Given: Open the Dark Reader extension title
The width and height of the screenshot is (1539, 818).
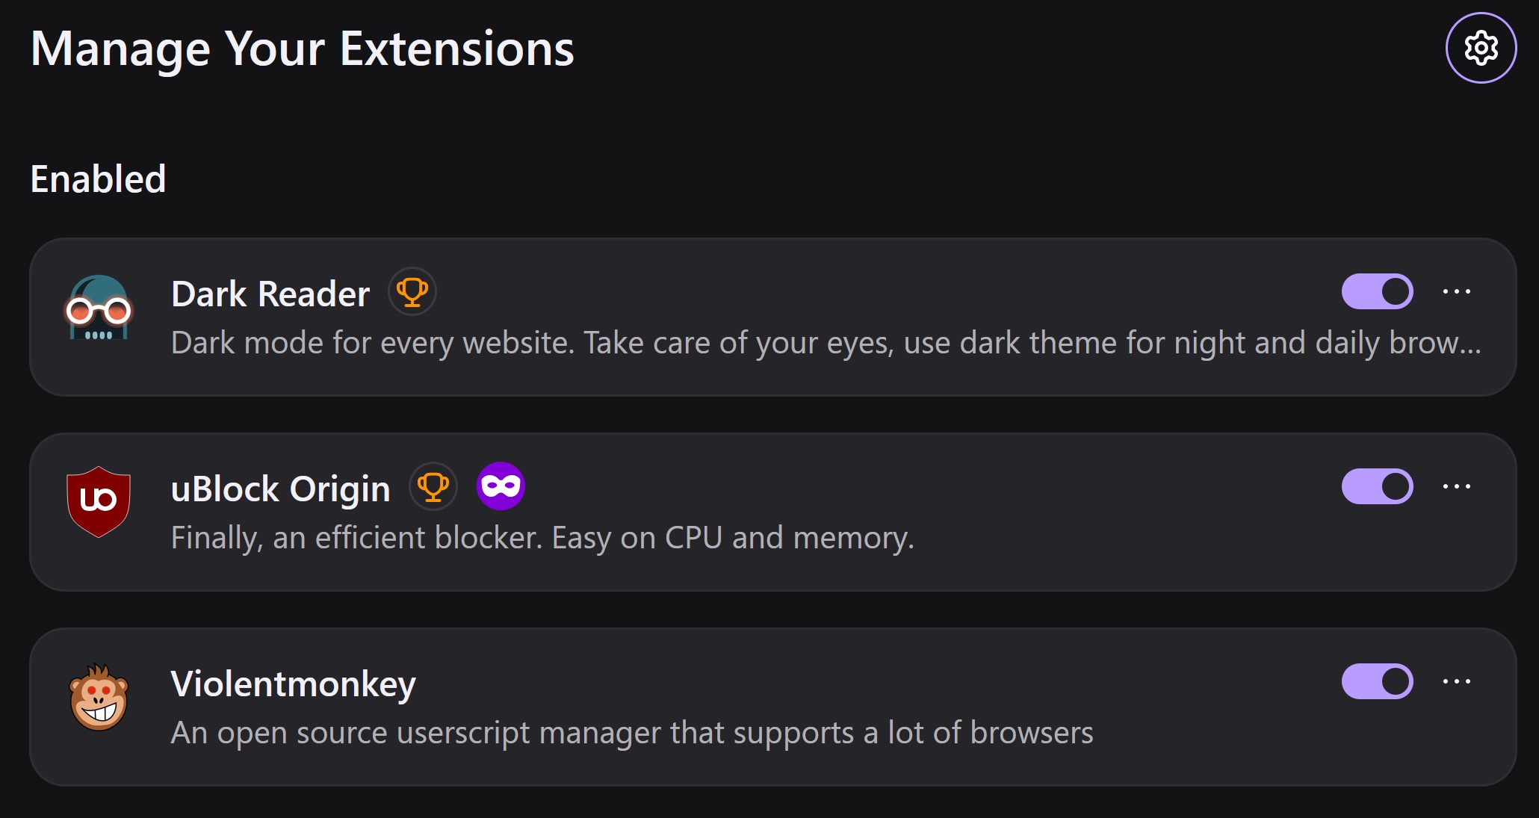Looking at the screenshot, I should pos(270,294).
